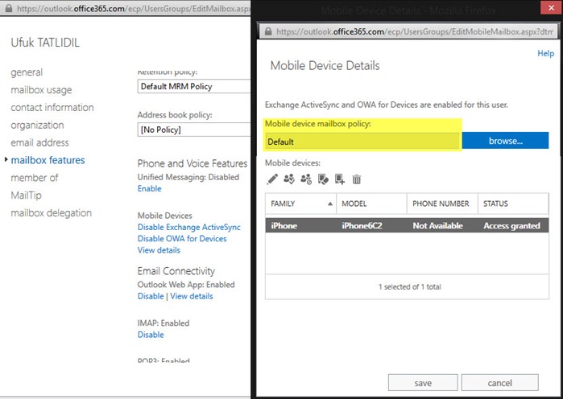The width and height of the screenshot is (563, 399).
Task: Open the organization tab
Action: [x=37, y=125]
